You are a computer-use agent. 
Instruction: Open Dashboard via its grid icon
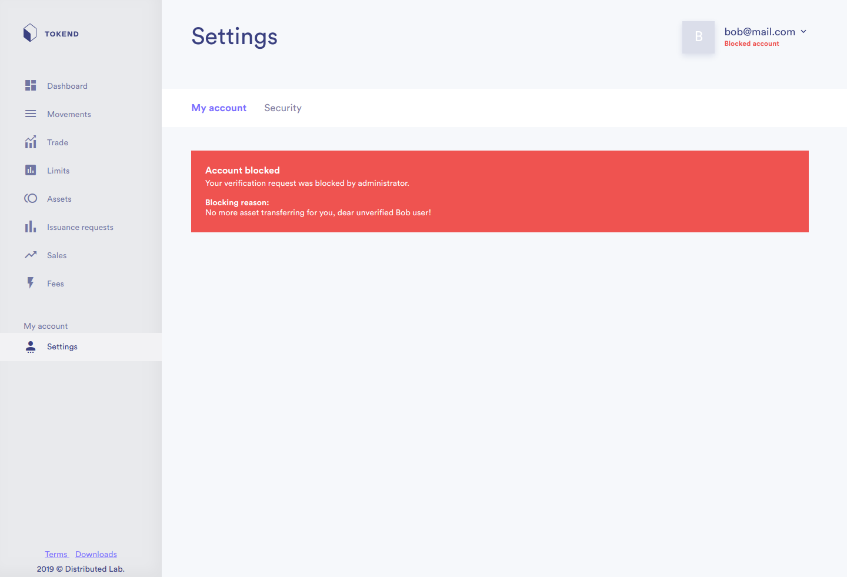(31, 85)
